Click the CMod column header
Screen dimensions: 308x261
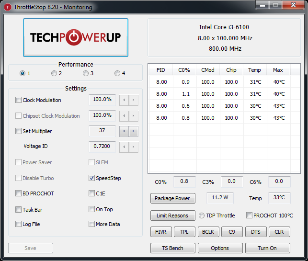point(208,70)
